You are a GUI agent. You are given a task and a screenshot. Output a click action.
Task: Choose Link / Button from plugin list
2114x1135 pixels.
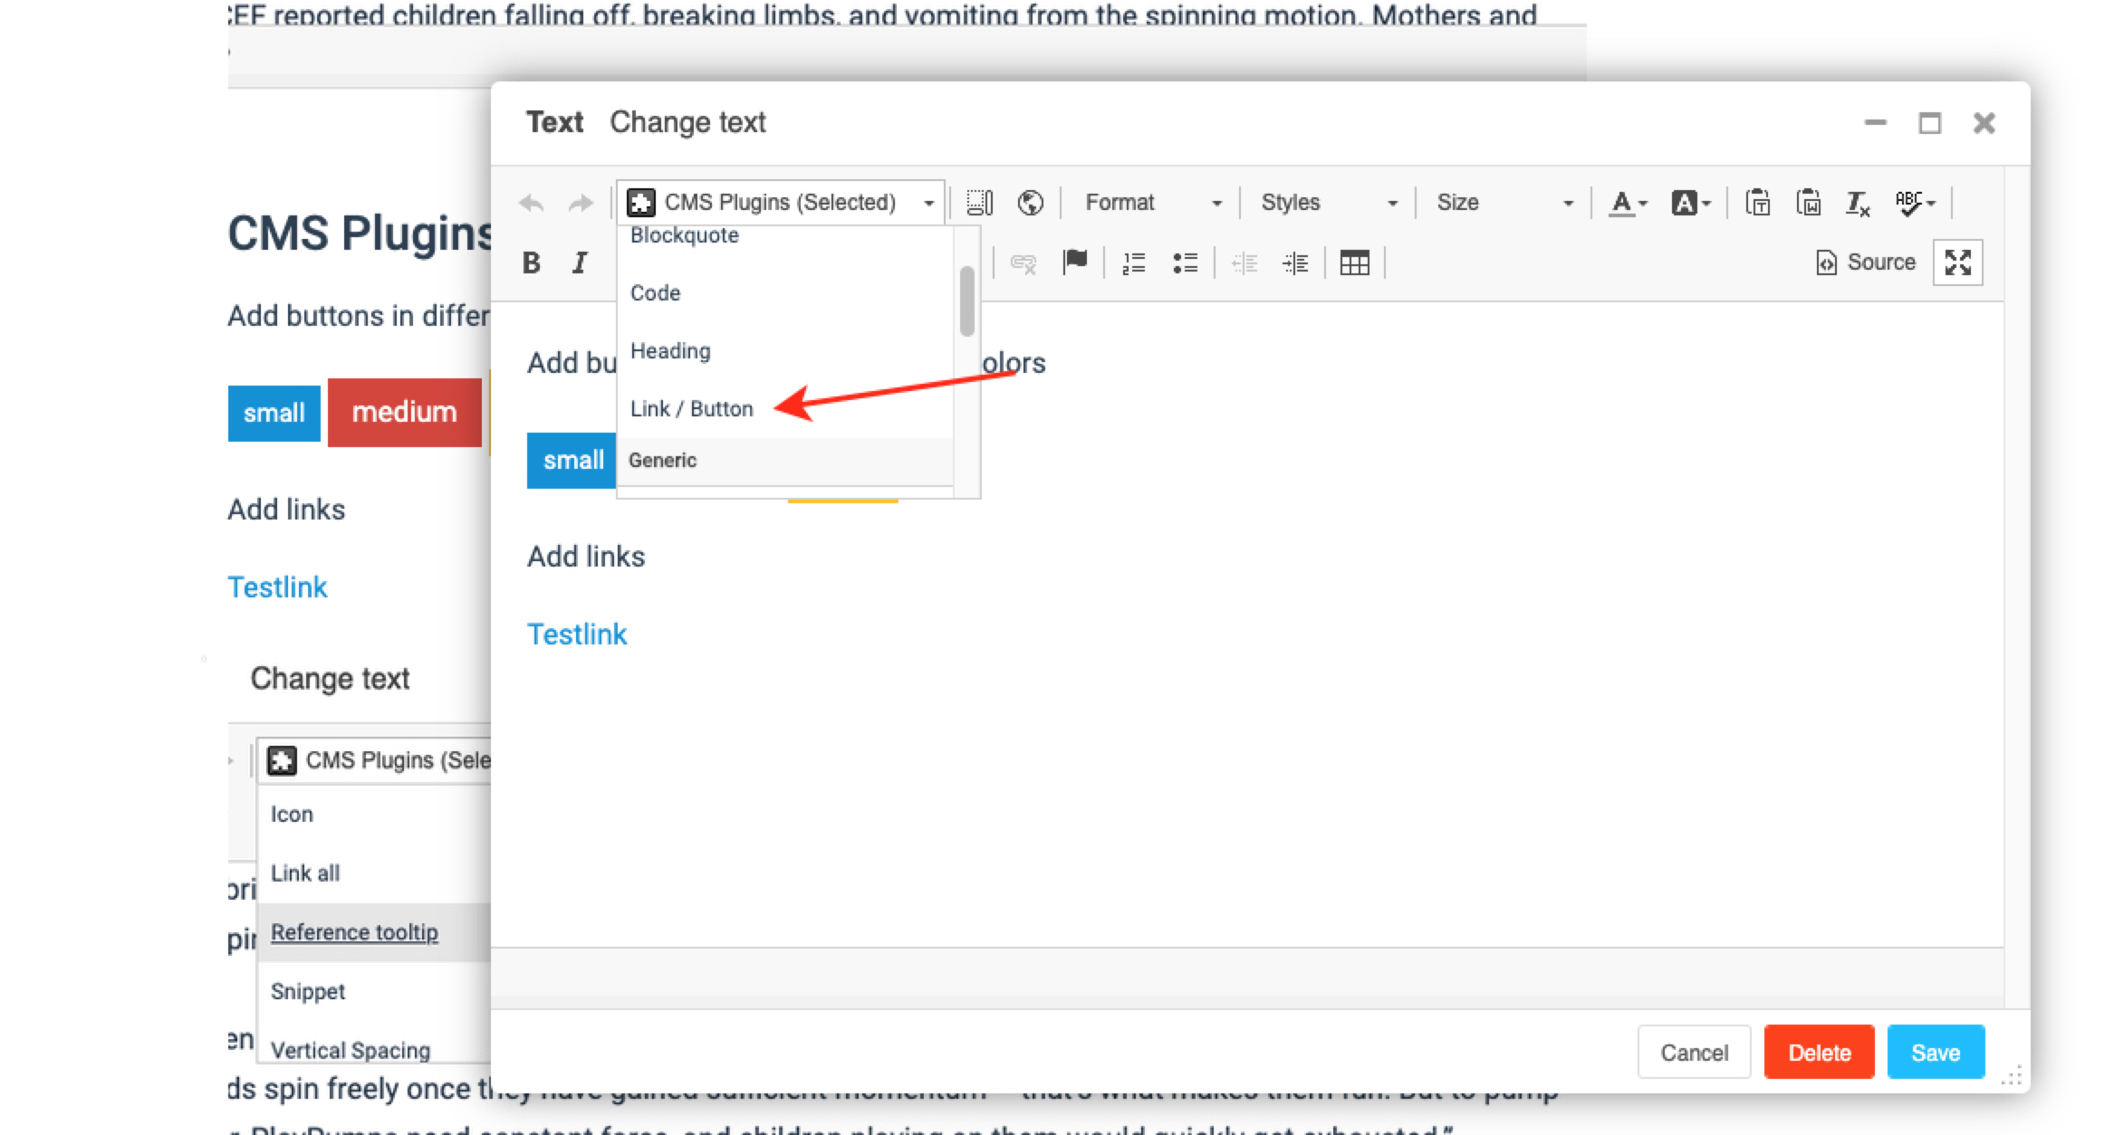(x=691, y=409)
